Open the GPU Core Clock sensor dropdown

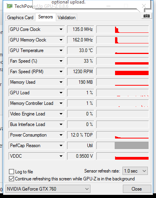pyautogui.click(x=61, y=29)
